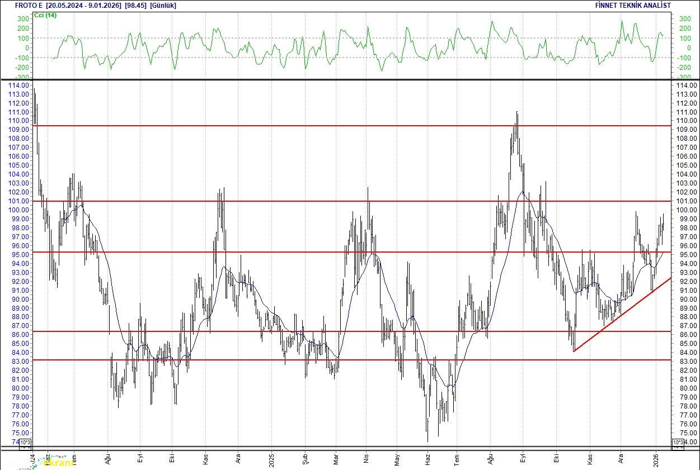Screen dimensions: 700x470
Task: Open the FİNNET TEKNİK ANALİST title link
Action: (x=633, y=5)
